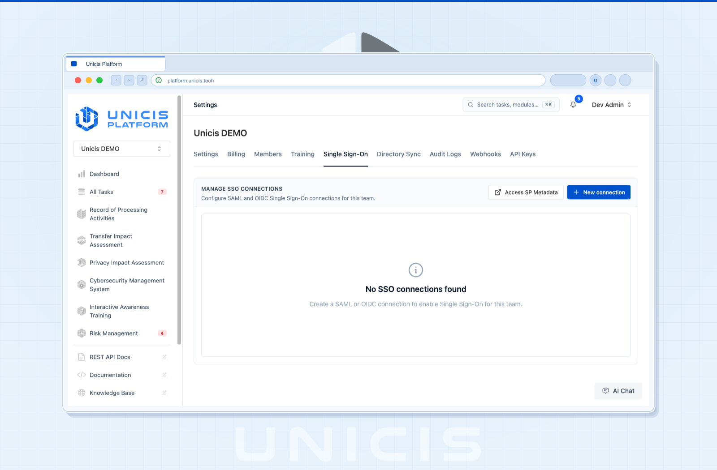The width and height of the screenshot is (717, 470).
Task: Open the Dashboard bar chart icon
Action: point(82,174)
